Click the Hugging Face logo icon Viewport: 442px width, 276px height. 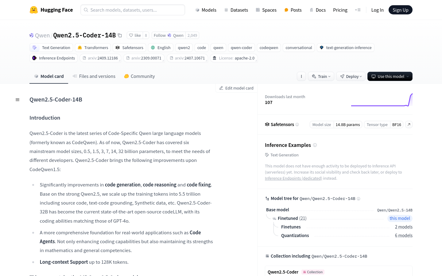pos(34,10)
